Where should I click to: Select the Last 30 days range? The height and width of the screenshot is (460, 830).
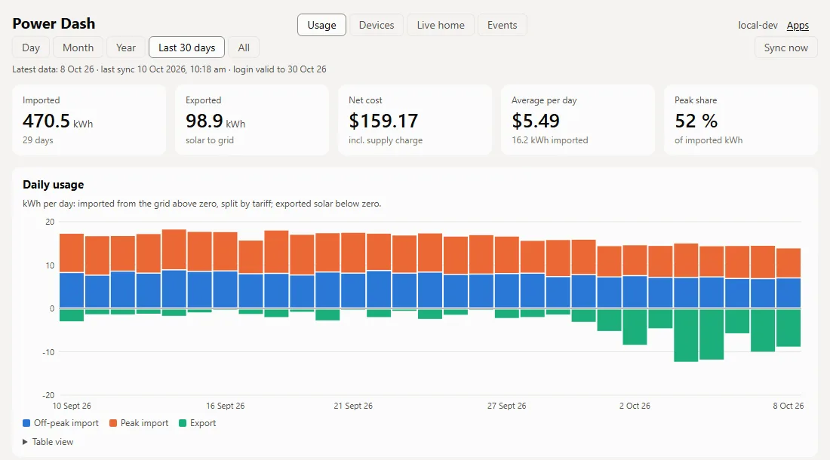click(187, 48)
